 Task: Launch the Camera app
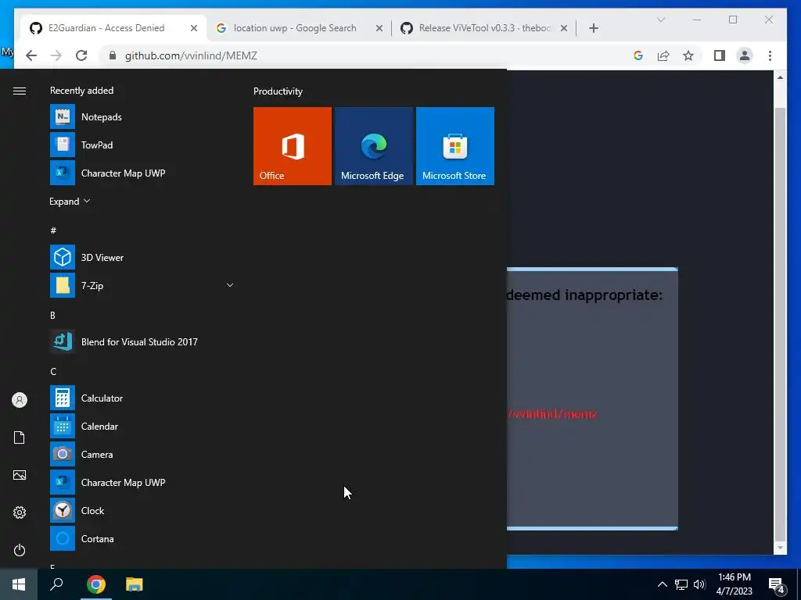[142, 454]
